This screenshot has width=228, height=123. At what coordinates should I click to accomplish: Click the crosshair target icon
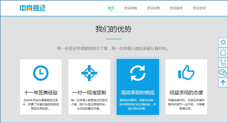tap(89, 73)
